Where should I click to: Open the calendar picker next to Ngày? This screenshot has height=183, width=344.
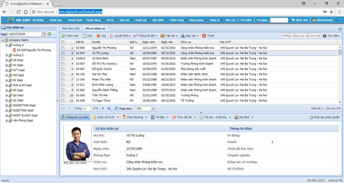point(44,34)
